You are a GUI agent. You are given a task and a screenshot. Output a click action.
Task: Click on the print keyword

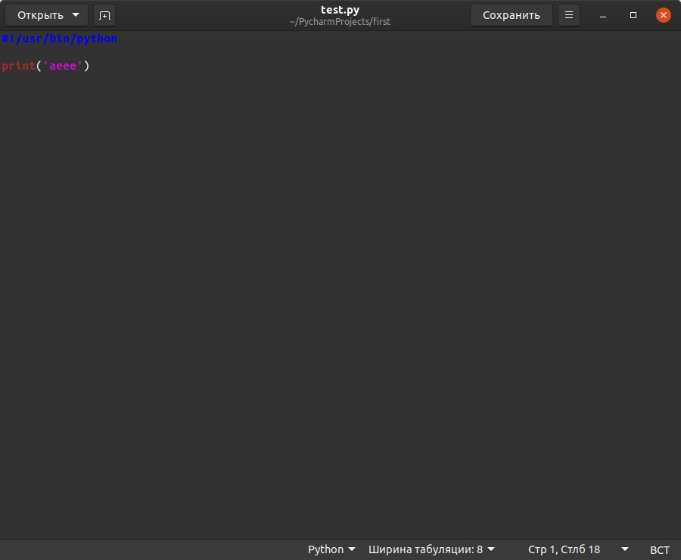click(x=18, y=66)
